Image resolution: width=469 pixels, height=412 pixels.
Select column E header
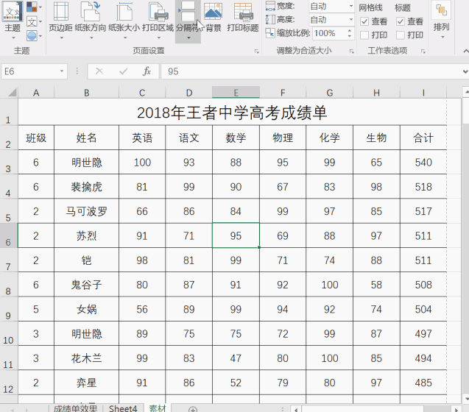click(236, 93)
